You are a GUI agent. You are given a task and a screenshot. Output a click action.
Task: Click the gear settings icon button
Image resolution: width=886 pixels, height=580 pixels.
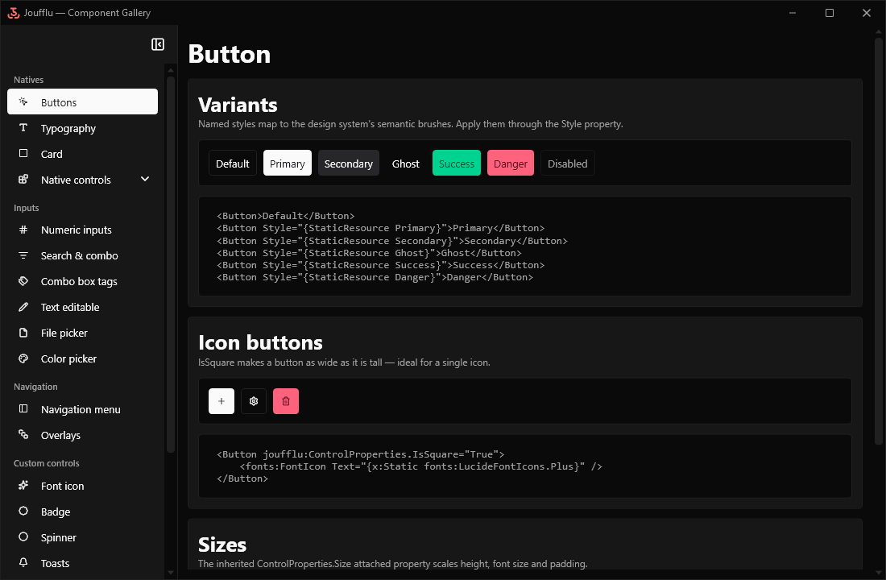254,401
